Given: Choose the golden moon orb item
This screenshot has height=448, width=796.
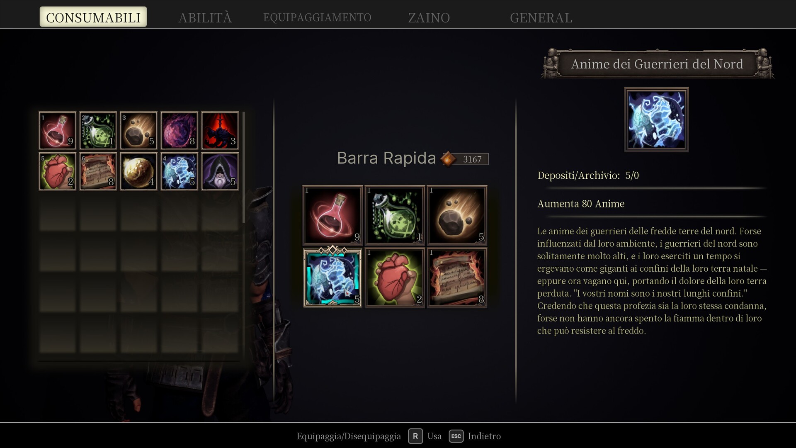Looking at the screenshot, I should click(x=139, y=171).
